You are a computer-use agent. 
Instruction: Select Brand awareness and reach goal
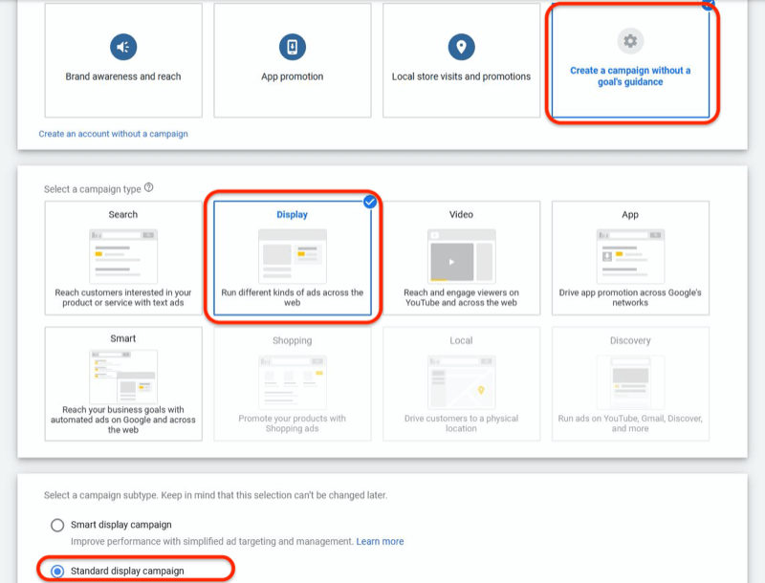point(123,60)
